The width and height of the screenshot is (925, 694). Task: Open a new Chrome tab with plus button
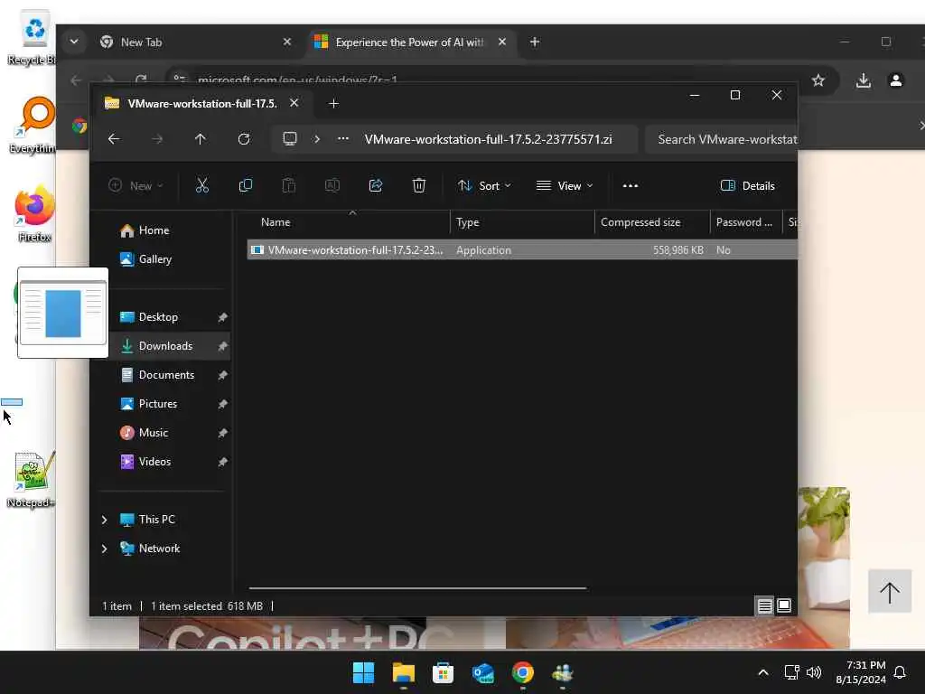tap(535, 42)
